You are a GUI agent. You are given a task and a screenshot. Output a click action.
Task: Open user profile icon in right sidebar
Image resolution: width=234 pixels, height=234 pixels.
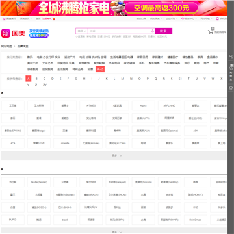[x=231, y=57]
